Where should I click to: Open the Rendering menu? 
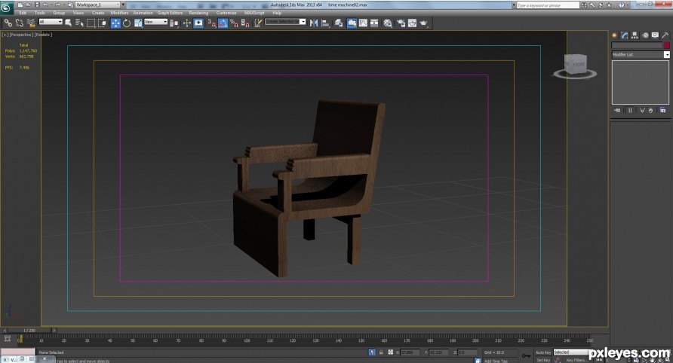click(198, 13)
